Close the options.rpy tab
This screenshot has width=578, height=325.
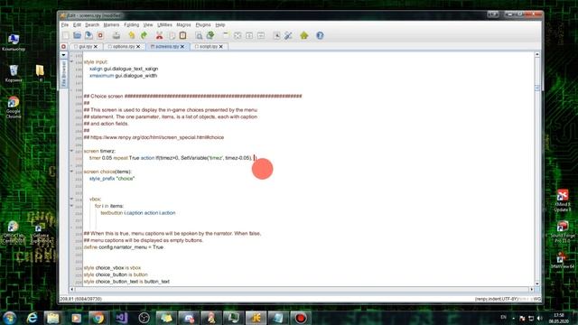tap(138, 47)
